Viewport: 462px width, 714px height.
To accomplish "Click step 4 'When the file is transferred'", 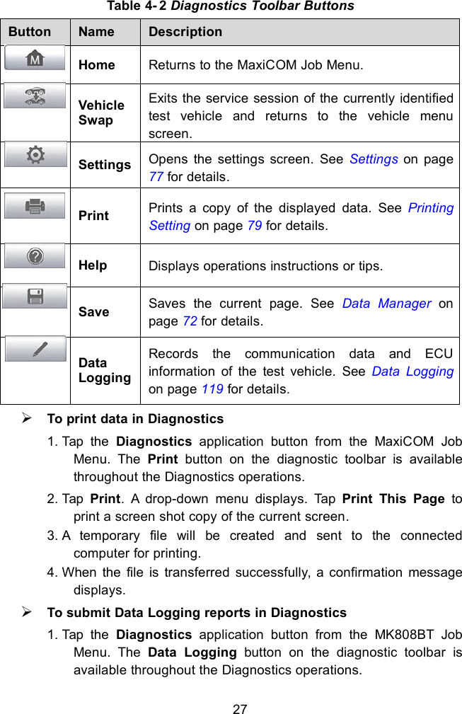I will (255, 580).
